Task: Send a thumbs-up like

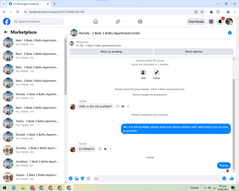Action: pos(232,179)
